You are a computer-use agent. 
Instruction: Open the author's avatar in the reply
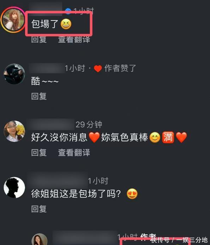[x=40, y=239]
